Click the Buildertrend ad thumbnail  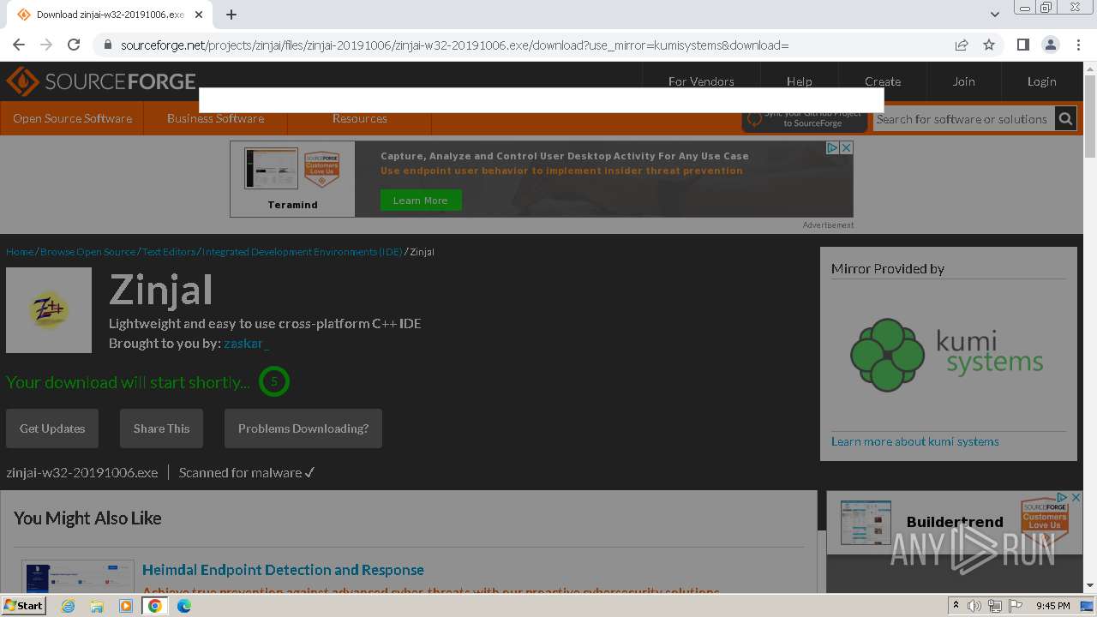pyautogui.click(x=866, y=523)
